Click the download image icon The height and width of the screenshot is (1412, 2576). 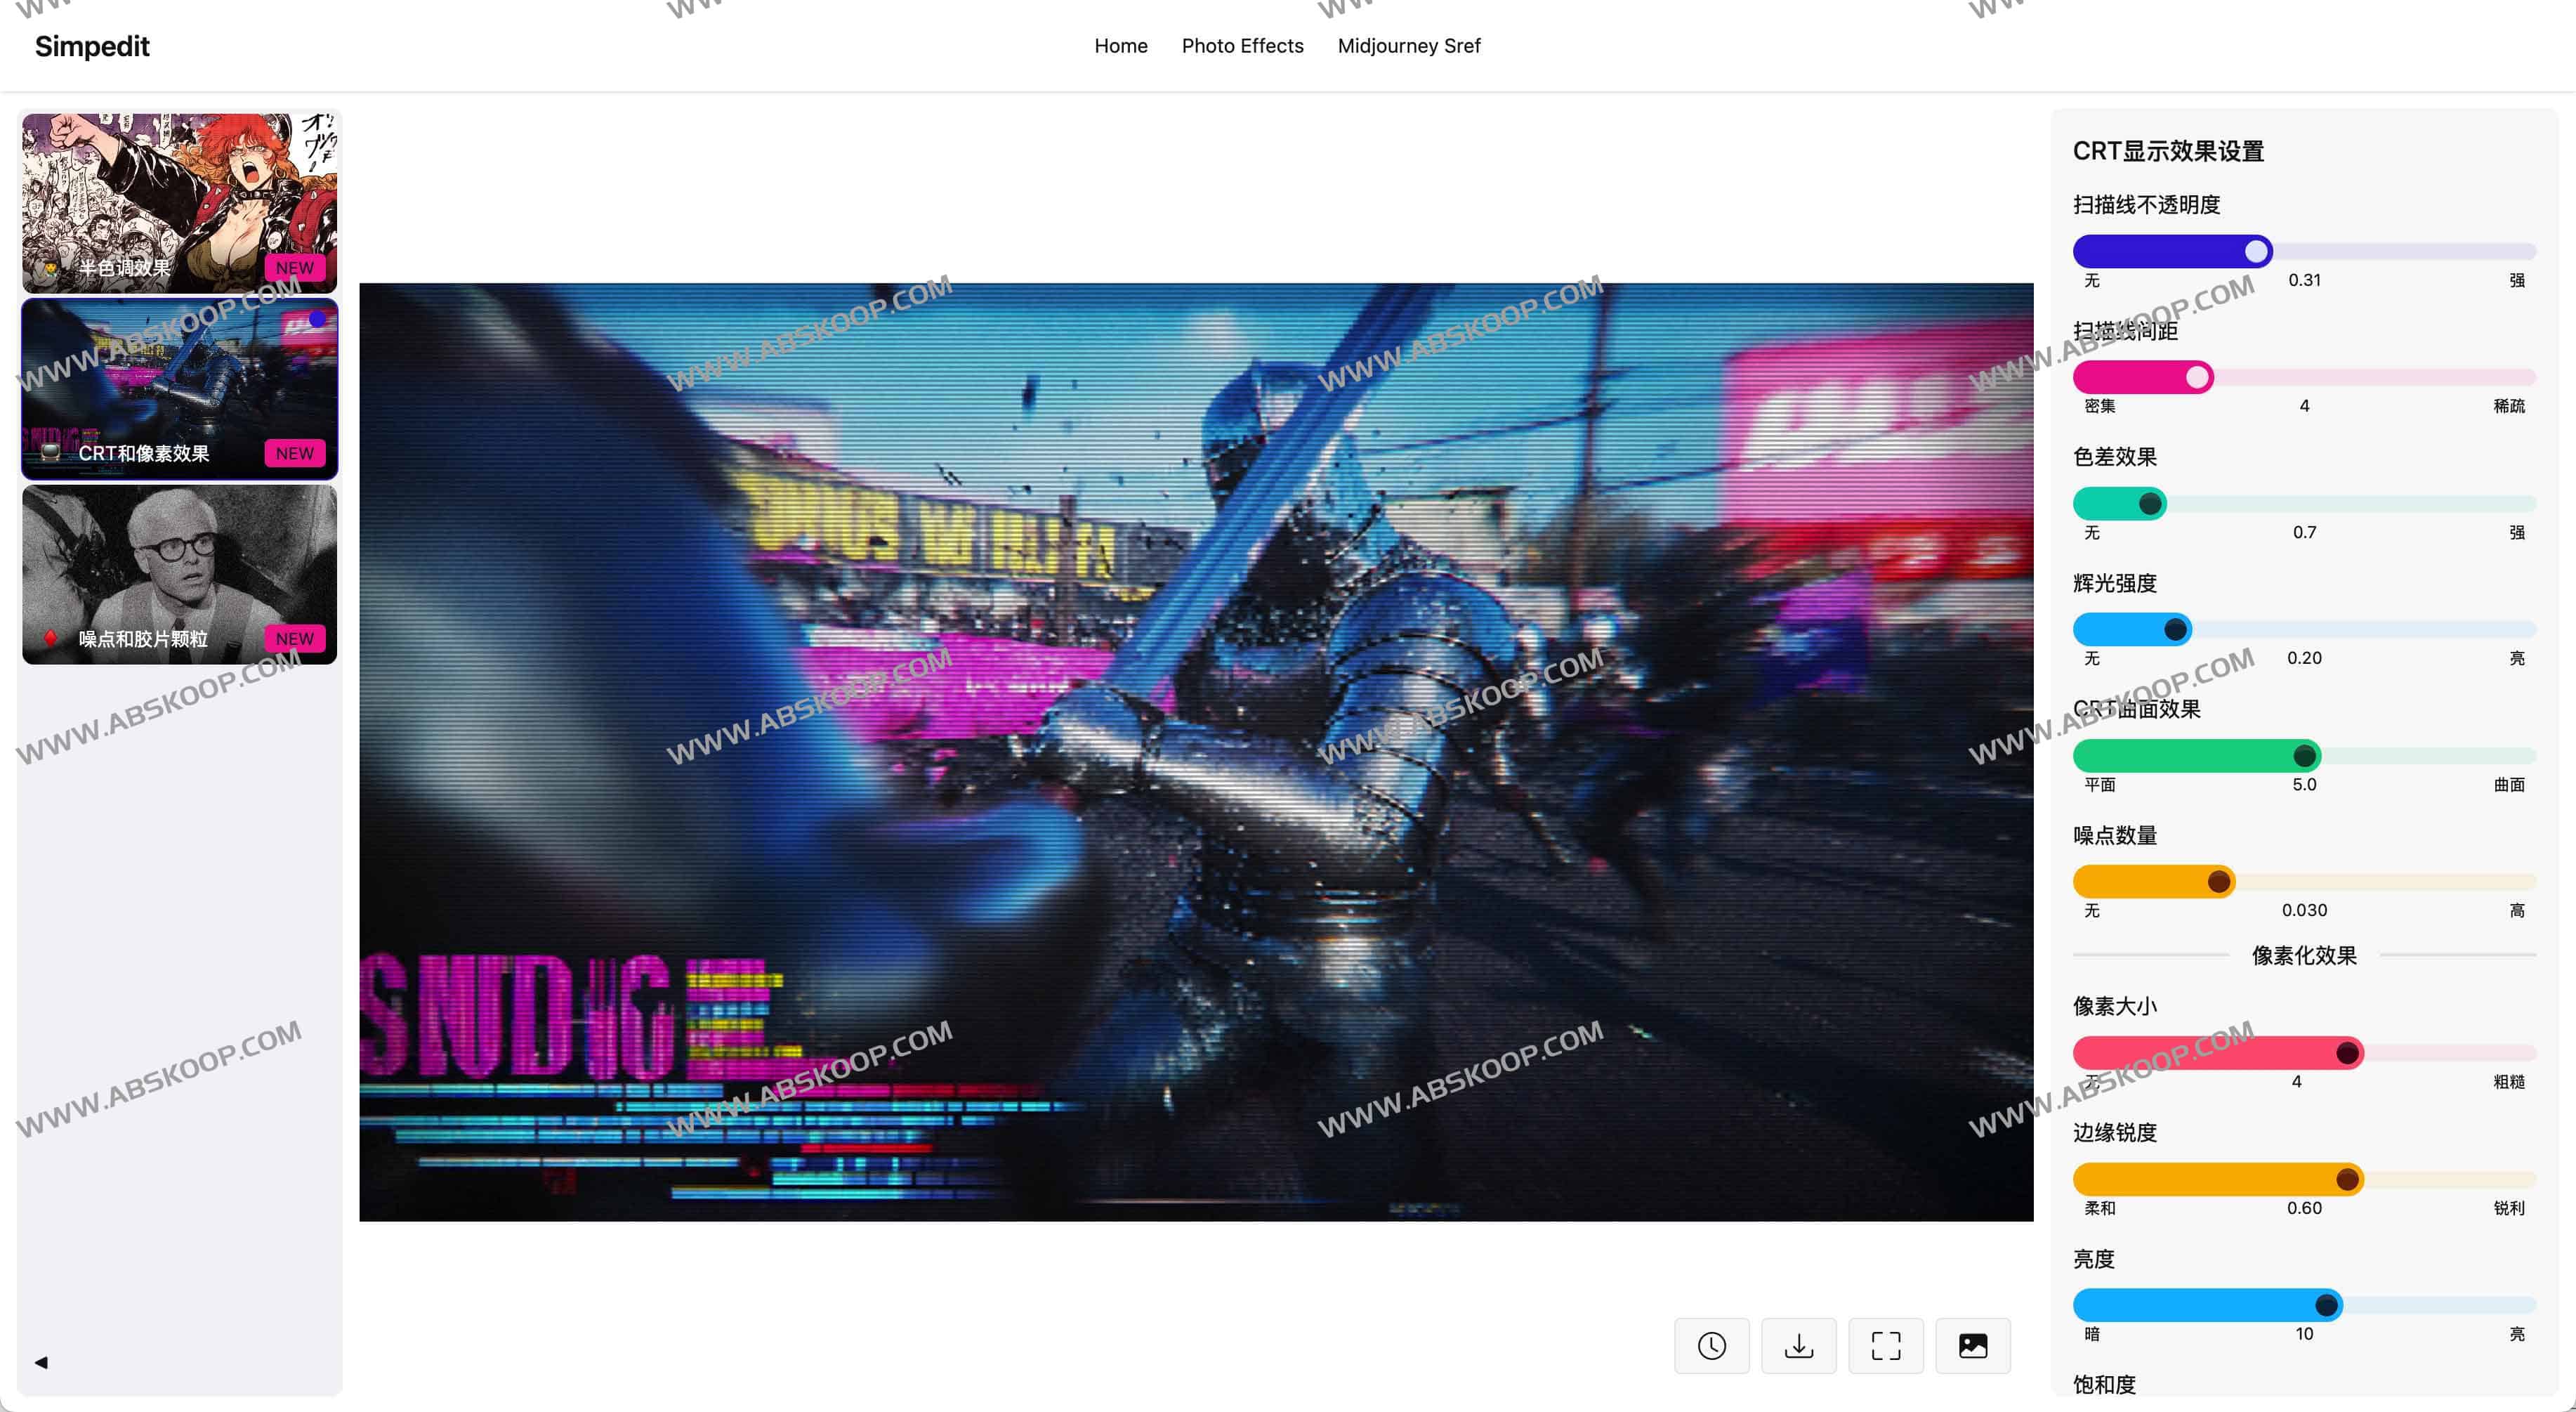point(1798,1345)
